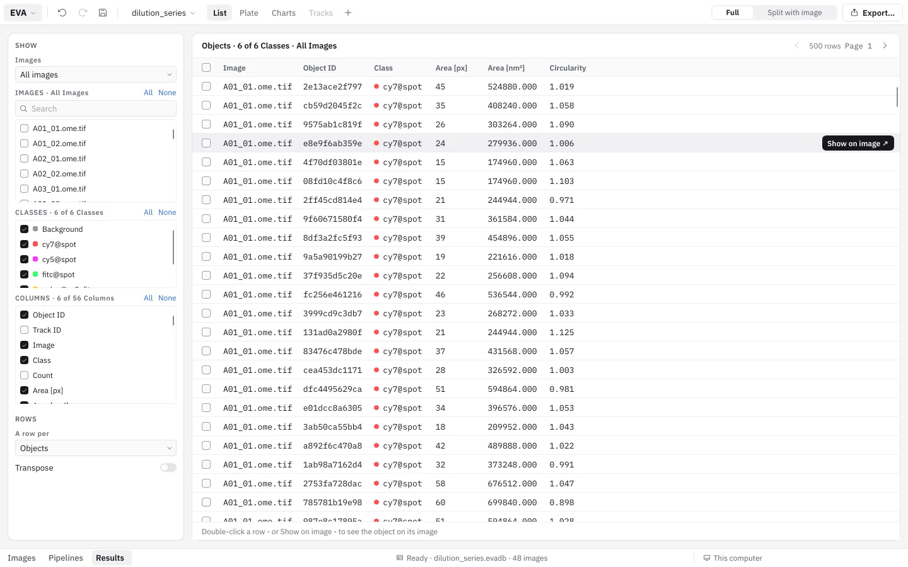Select Split with image view mode
The width and height of the screenshot is (908, 567).
pyautogui.click(x=794, y=13)
